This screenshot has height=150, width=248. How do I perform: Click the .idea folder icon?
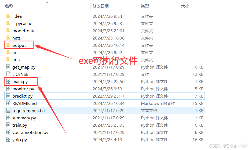8,16
